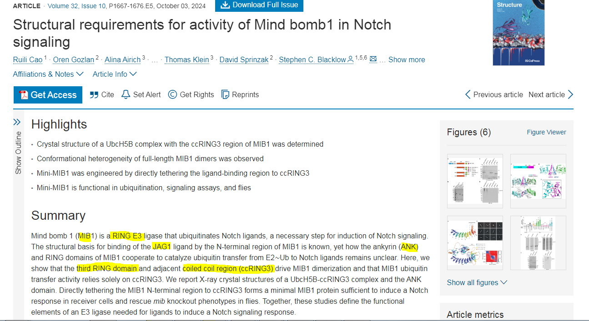
Task: Click the highlight 'Mini-MIB1 was engineered'
Action: tap(173, 173)
